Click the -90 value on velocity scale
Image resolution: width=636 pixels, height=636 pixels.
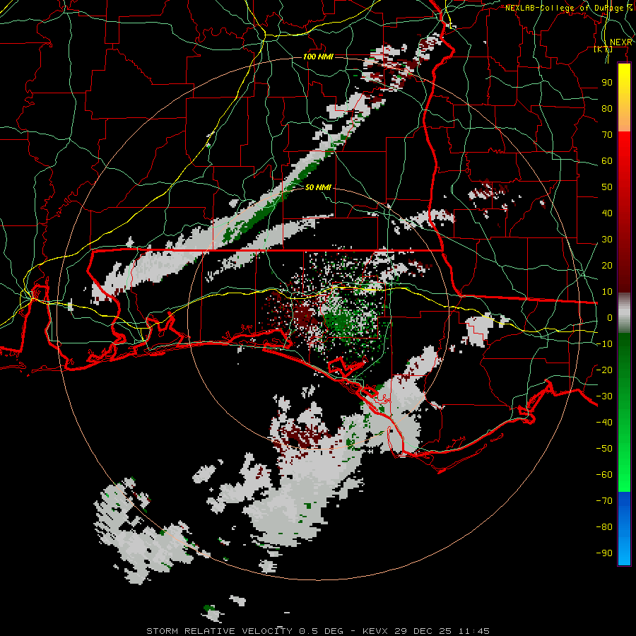click(604, 553)
